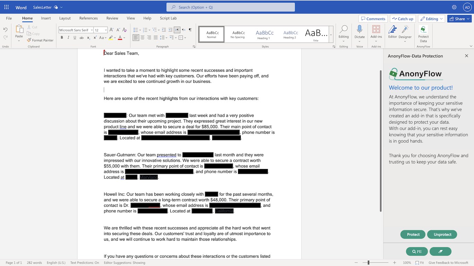Toggle Left-to-right text direction
This screenshot has height=266, width=474.
coord(177,30)
